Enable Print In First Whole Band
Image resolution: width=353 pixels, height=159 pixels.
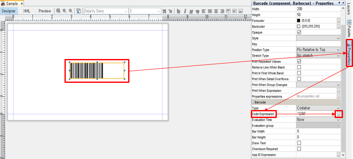point(299,73)
